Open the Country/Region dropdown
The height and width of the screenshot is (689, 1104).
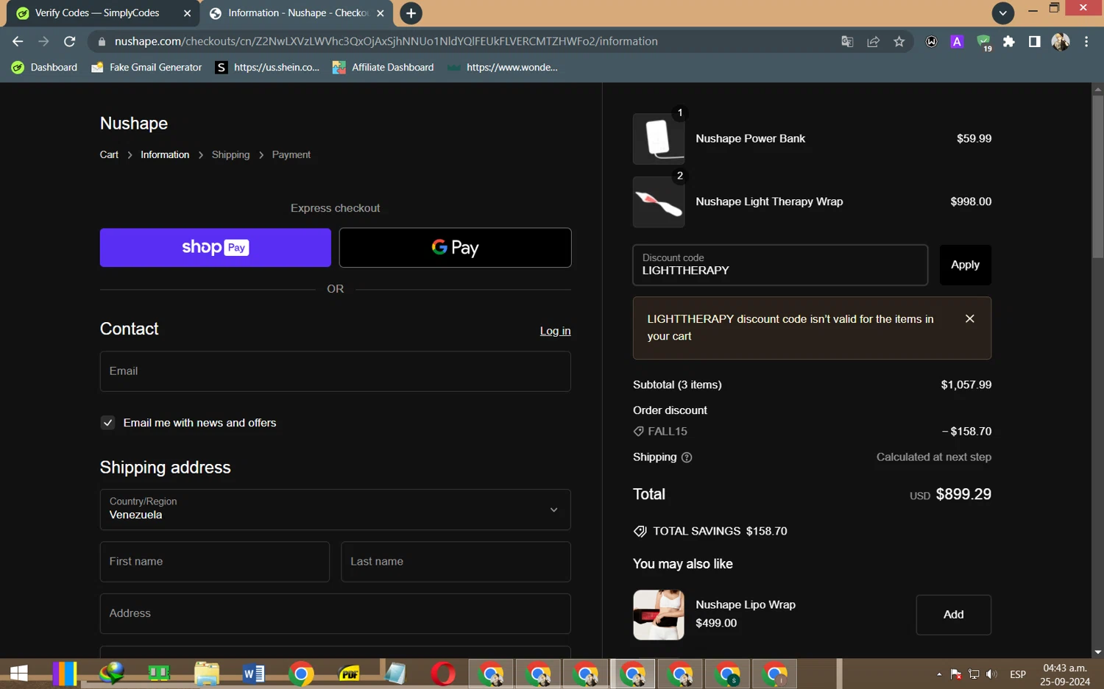(x=336, y=510)
